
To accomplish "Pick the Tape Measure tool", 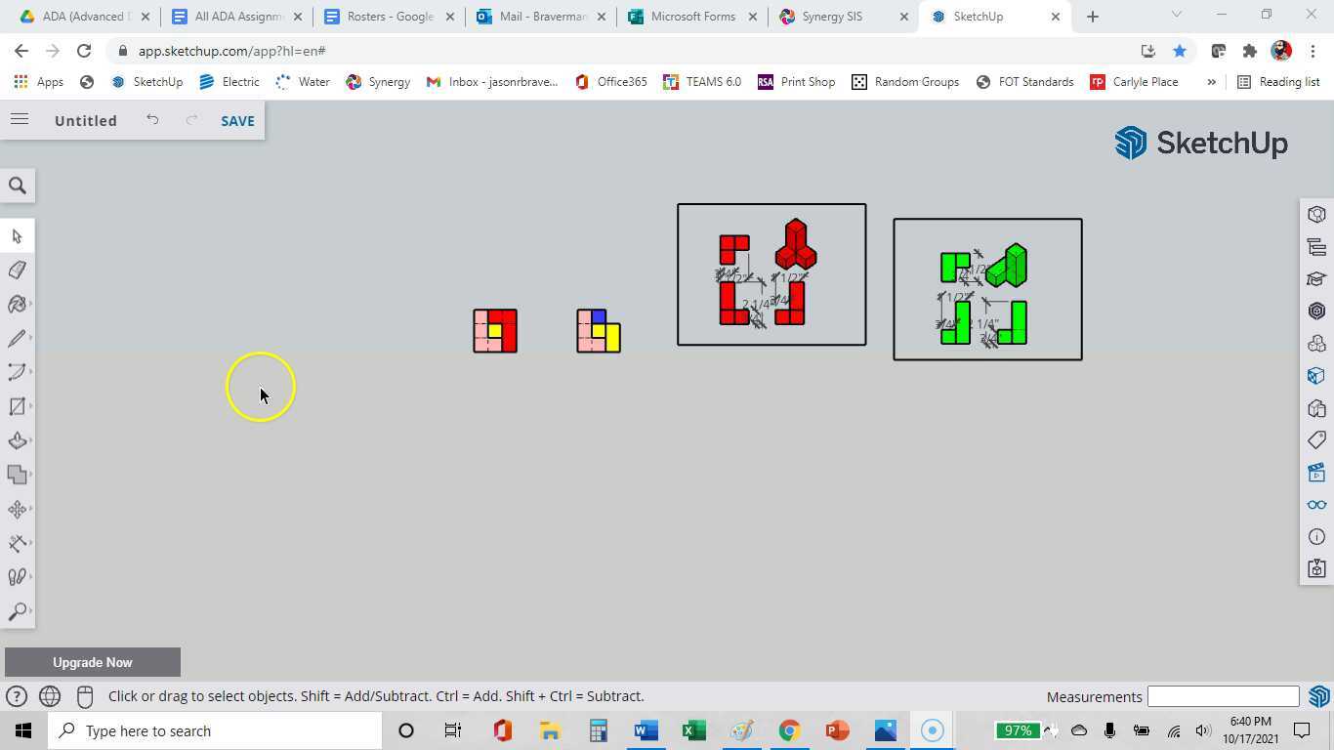I will pos(17,543).
